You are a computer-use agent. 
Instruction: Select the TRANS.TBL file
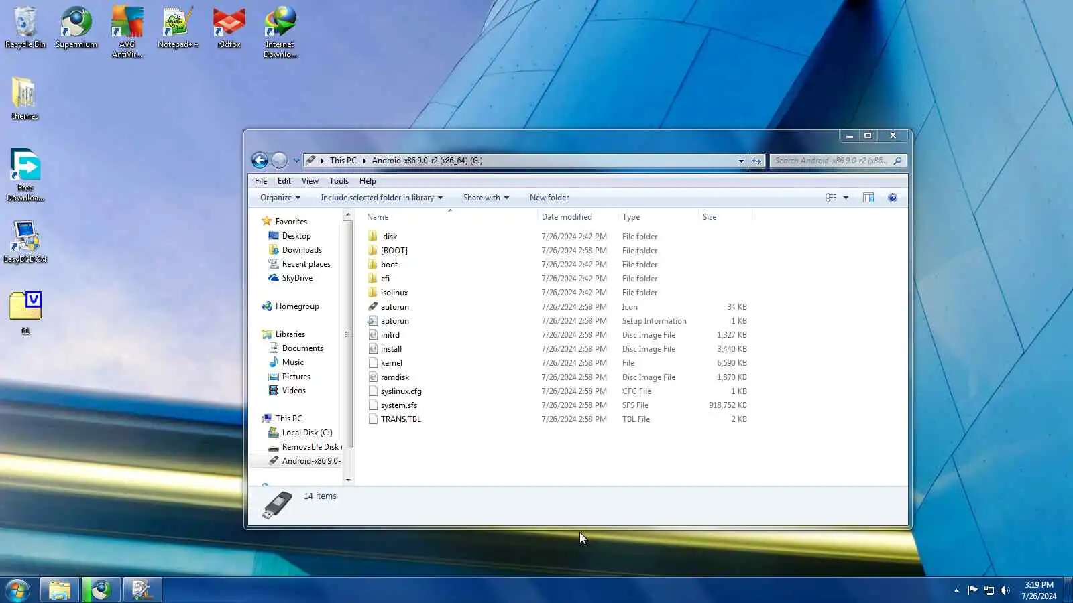tap(401, 419)
